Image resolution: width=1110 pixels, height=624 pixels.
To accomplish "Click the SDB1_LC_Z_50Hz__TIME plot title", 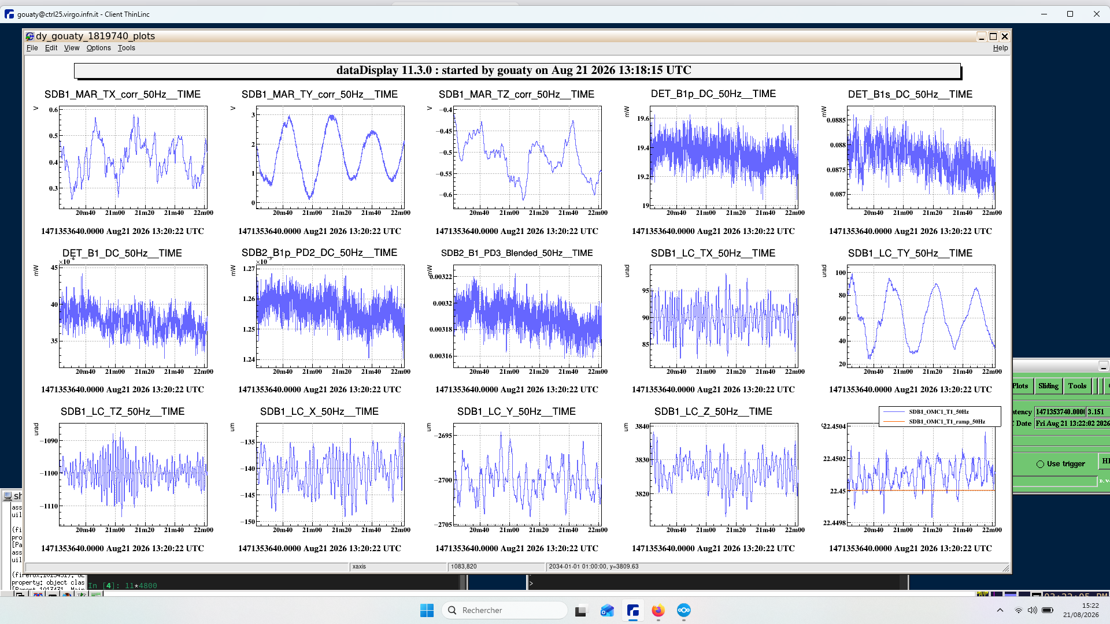I will pos(713,411).
